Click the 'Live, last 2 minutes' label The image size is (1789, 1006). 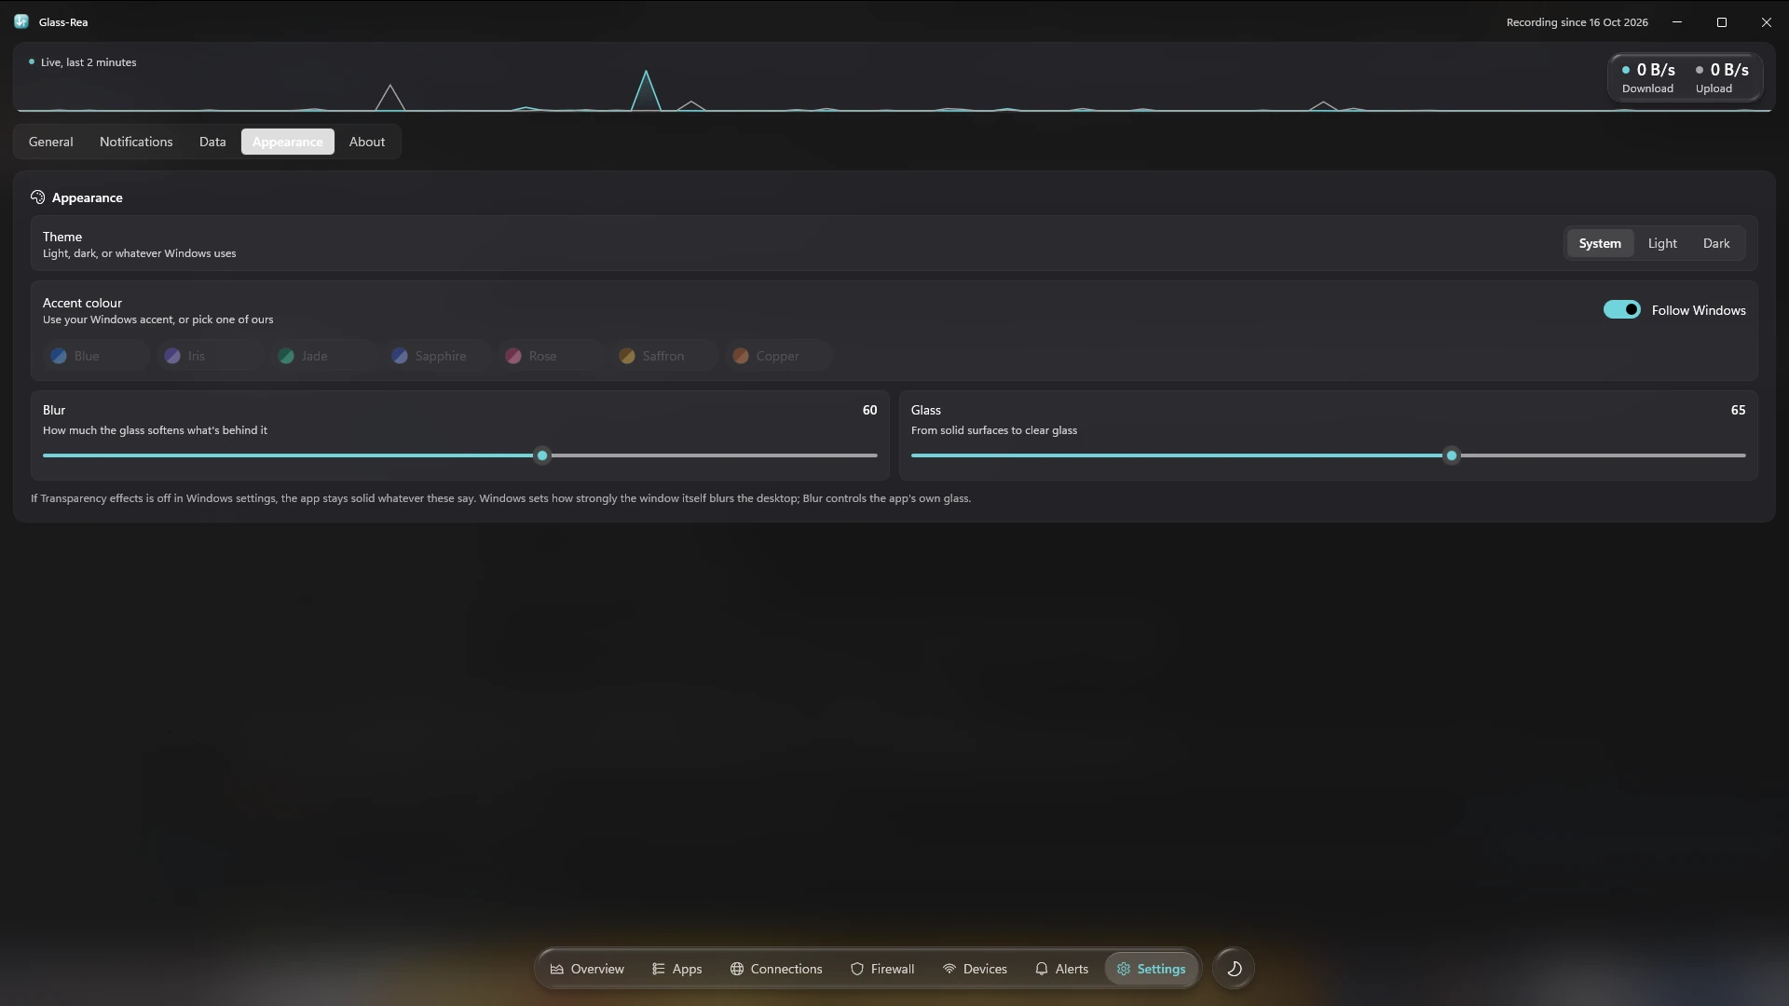[89, 62]
